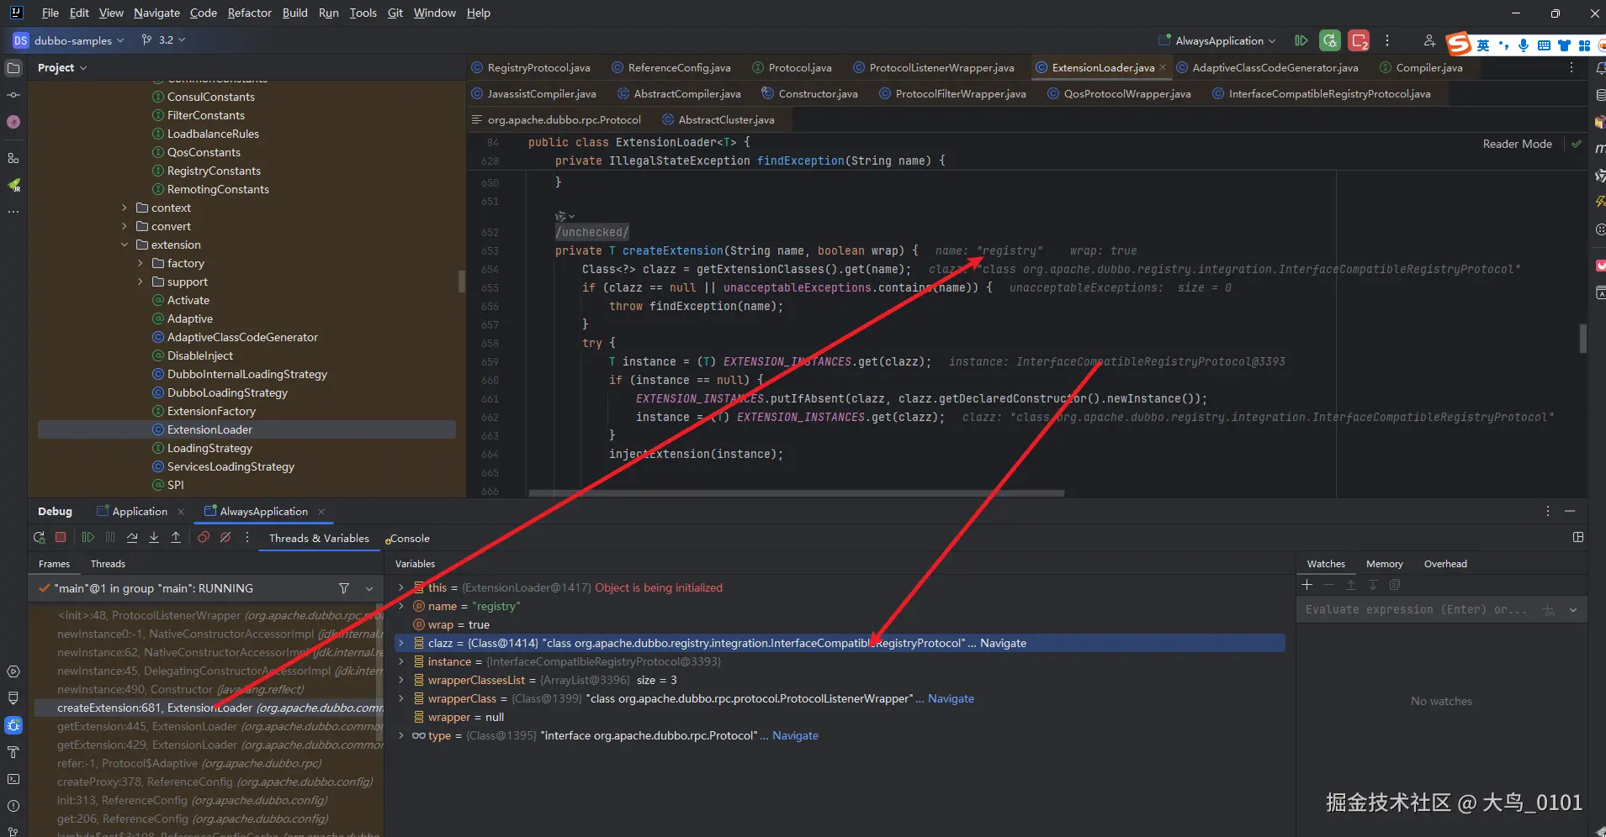The image size is (1606, 837).
Task: Resume program in the debug toolbar
Action: tap(87, 538)
